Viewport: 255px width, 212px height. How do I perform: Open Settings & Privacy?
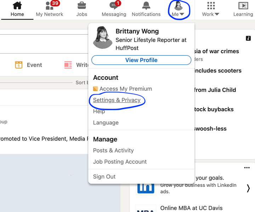coord(117,100)
